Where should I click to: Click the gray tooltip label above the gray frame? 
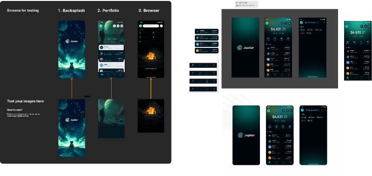pos(246,4)
